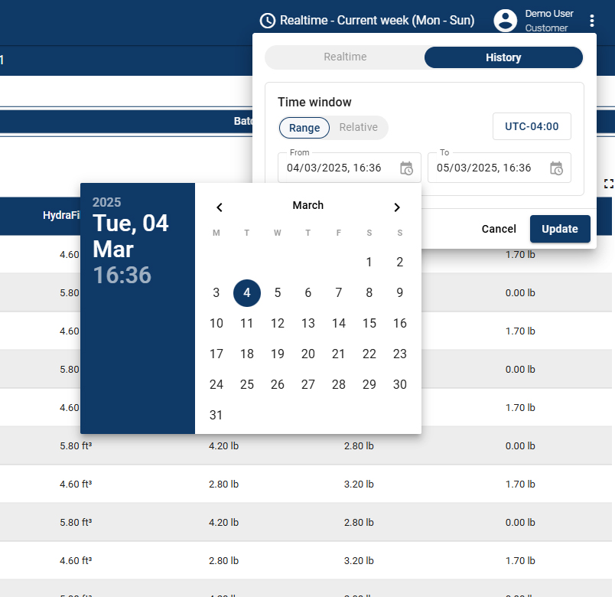The image size is (615, 597).
Task: Open the clock icon beside Realtime header
Action: [x=267, y=21]
